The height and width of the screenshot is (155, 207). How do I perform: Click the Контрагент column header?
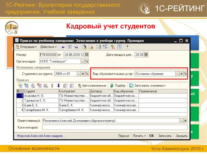pos(74,91)
